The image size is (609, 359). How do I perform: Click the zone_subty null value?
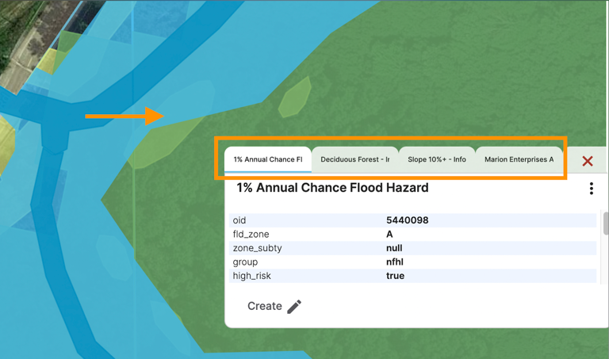tap(394, 248)
